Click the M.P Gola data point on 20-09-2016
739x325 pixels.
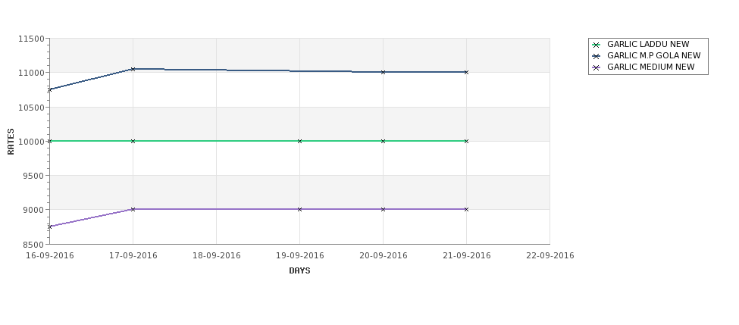[384, 72]
